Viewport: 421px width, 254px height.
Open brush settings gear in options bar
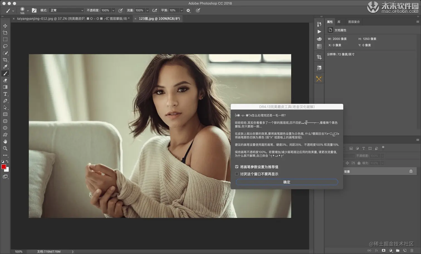(x=188, y=11)
